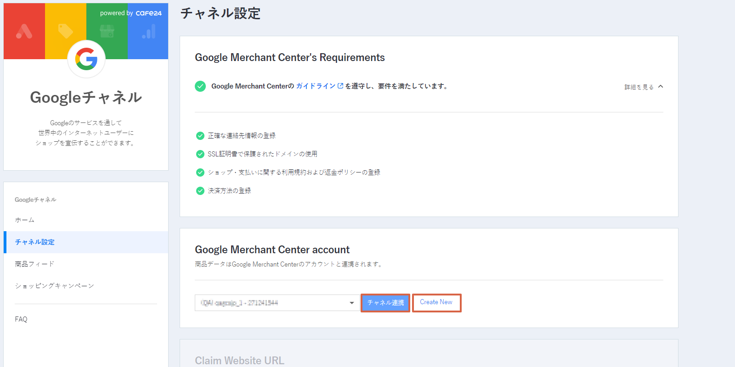Click the チャネル連携 button
Image resolution: width=735 pixels, height=367 pixels.
(x=385, y=303)
